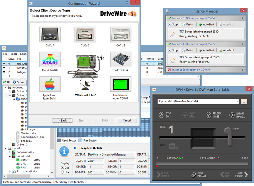Viewport: 254px width, 186px height.
Task: Collapse the donut.dsk node
Action: [x=10, y=156]
